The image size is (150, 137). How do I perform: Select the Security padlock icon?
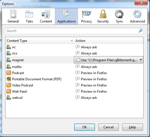[x=103, y=14]
